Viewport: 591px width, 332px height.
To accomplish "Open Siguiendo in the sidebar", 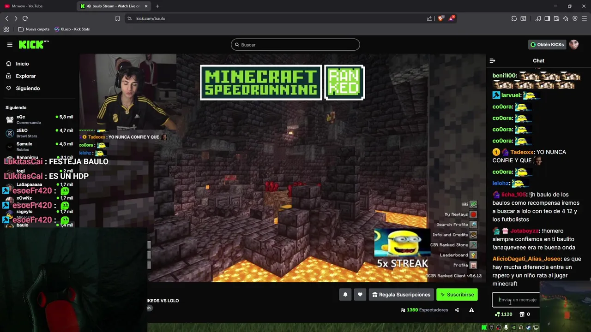I will pos(28,89).
